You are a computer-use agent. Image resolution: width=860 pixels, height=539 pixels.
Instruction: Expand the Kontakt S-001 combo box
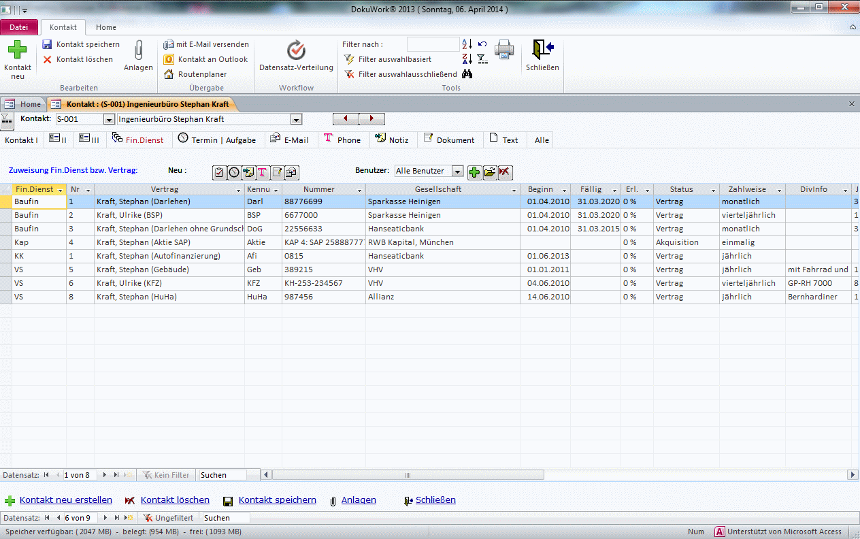pyautogui.click(x=108, y=119)
